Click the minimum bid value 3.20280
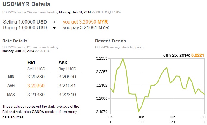 [36, 77]
